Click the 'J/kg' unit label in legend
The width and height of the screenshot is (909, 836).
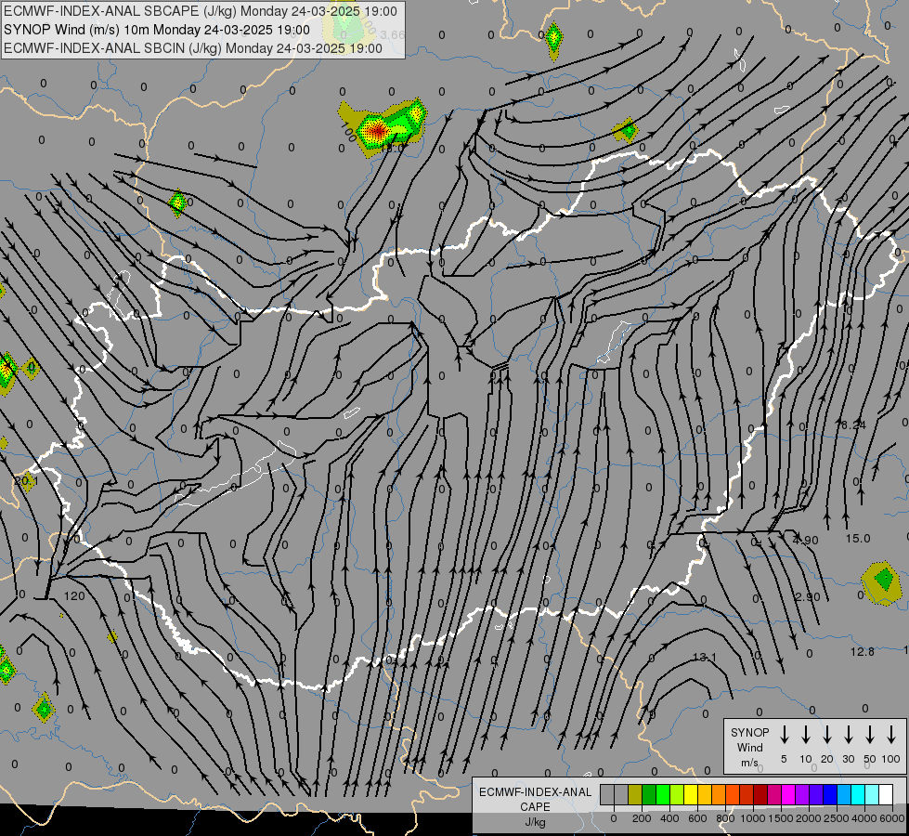pos(535,822)
